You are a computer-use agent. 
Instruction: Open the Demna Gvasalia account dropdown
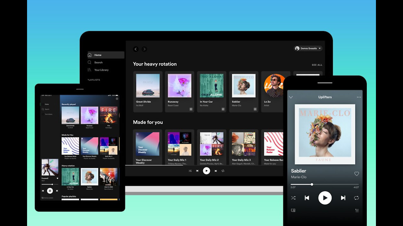coord(308,48)
